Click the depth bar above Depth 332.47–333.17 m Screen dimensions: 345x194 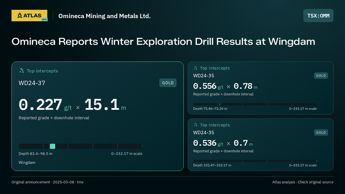[x=255, y=161]
